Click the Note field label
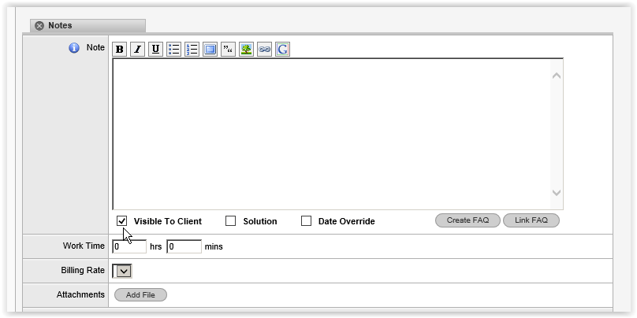Viewport: 637px width, 318px height. pyautogui.click(x=95, y=48)
